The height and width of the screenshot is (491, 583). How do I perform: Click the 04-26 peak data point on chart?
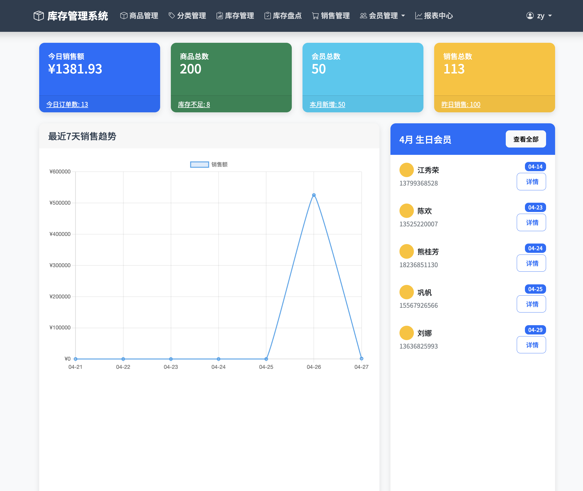tap(314, 195)
